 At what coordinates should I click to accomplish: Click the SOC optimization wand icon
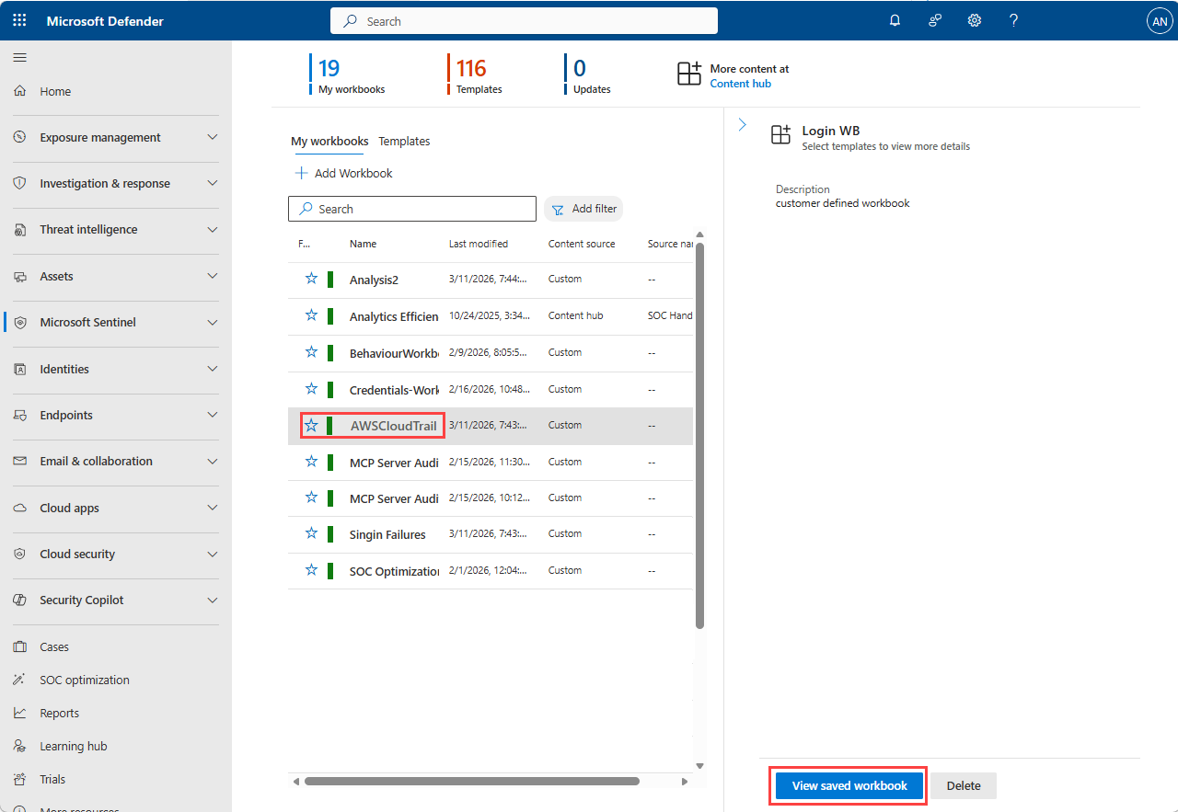tap(19, 680)
